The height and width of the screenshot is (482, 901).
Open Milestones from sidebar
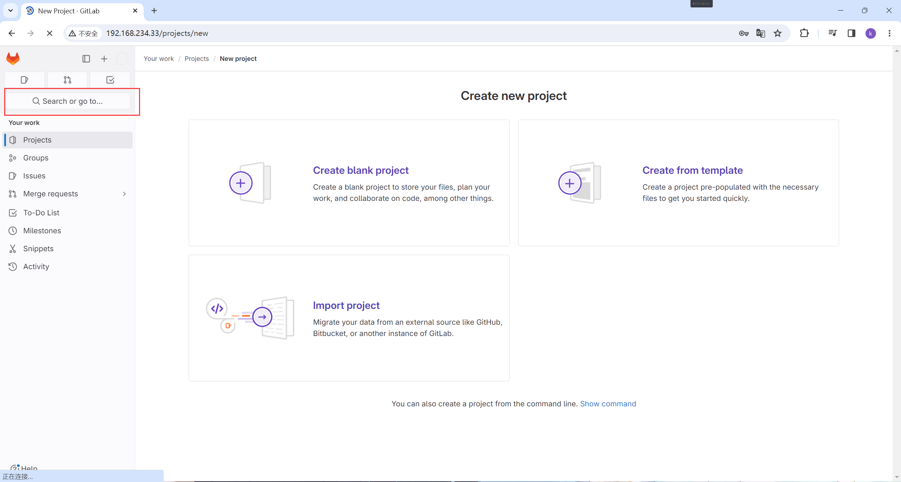point(42,231)
